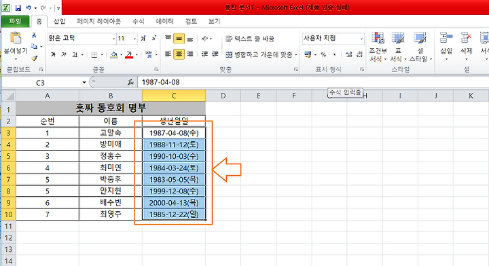Viewport: 489px width, 266px height.
Task: Switch to the Review (검토) tab
Action: point(191,21)
